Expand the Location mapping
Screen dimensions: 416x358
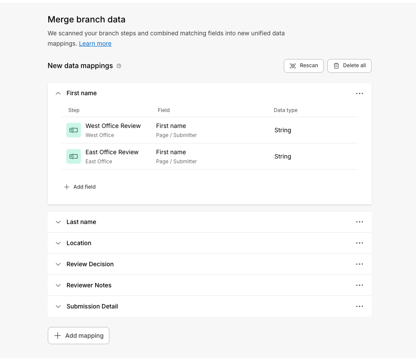(58, 243)
